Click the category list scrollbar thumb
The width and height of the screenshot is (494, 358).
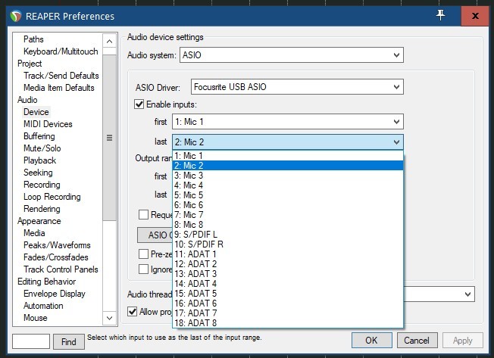pos(109,137)
